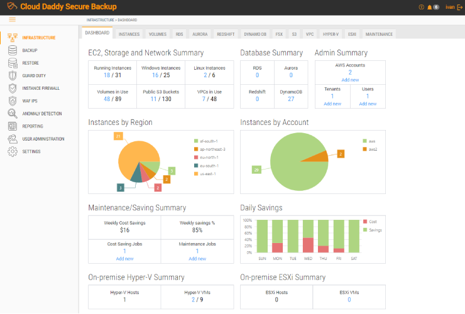Collapse the sidebar with hamburger menu

[x=13, y=20]
